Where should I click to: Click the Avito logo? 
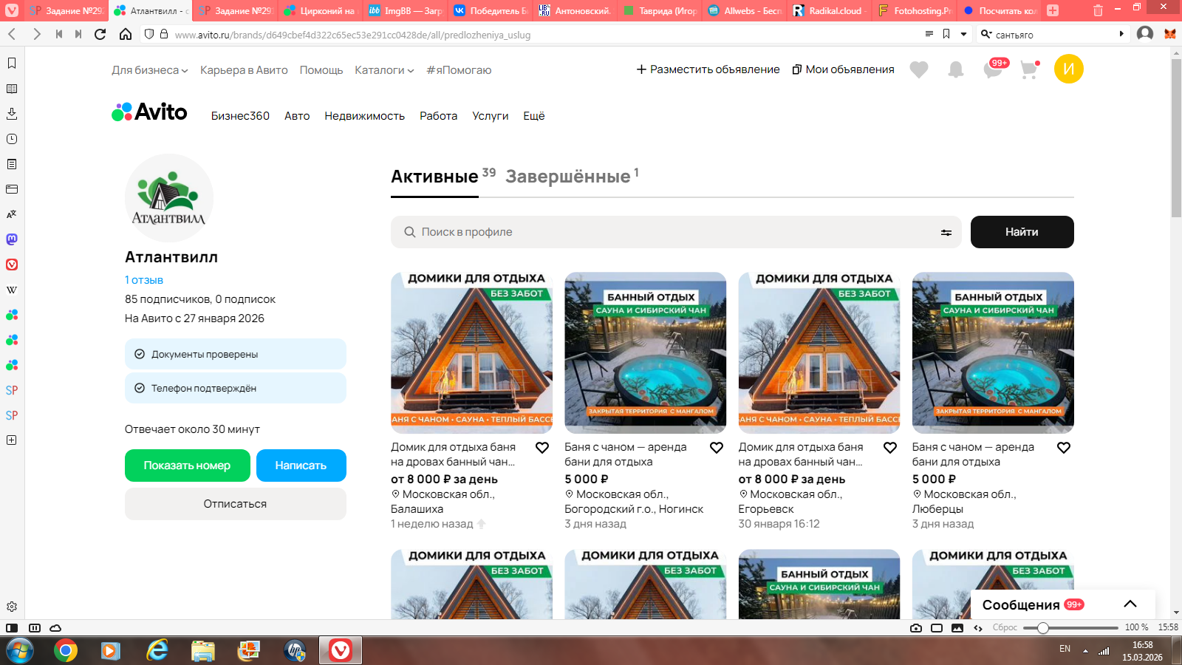click(x=149, y=112)
